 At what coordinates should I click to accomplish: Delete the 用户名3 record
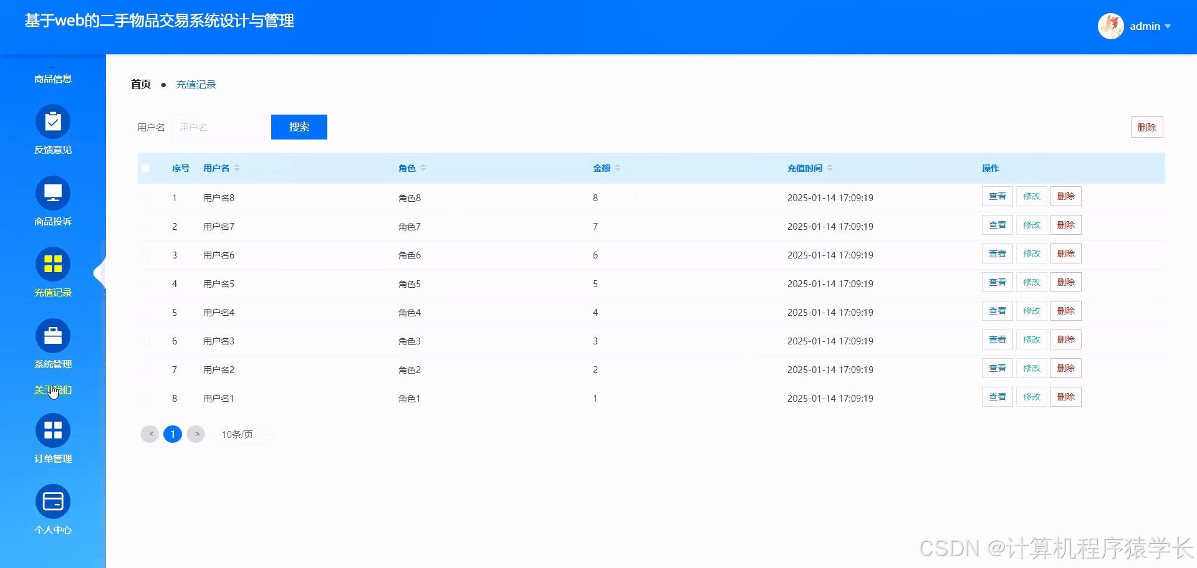pyautogui.click(x=1065, y=339)
